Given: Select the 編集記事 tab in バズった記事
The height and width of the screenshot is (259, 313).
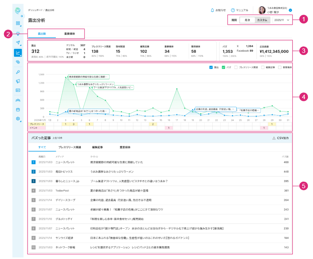Looking at the screenshot, I should (x=97, y=147).
